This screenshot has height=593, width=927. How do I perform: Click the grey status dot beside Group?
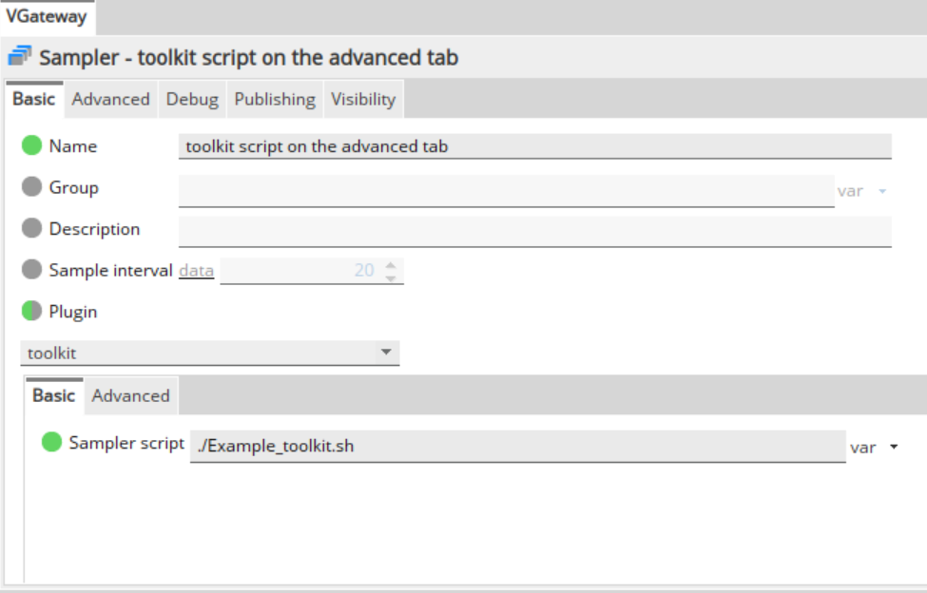point(32,187)
